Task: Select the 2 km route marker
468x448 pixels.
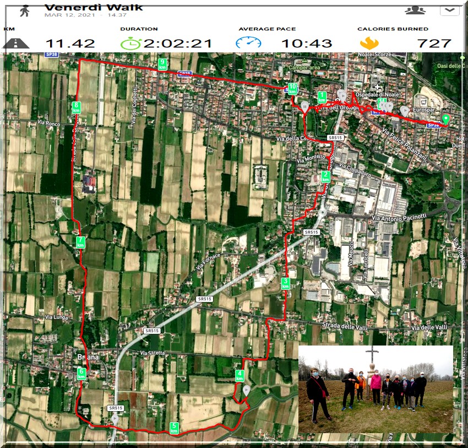Action: pyautogui.click(x=325, y=176)
